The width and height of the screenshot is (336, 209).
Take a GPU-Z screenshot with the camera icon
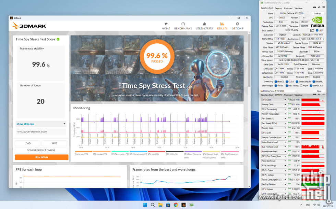[x=315, y=8]
